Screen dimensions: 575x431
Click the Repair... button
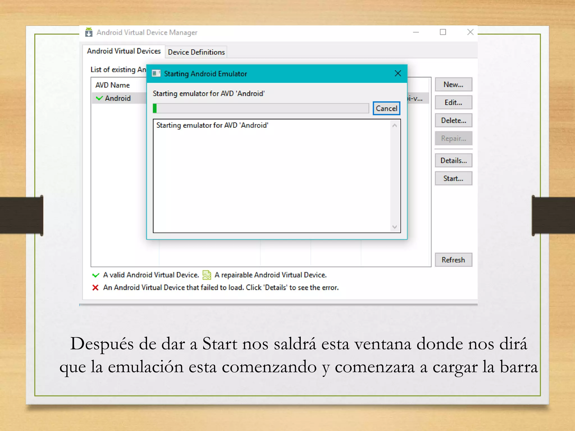click(x=453, y=138)
